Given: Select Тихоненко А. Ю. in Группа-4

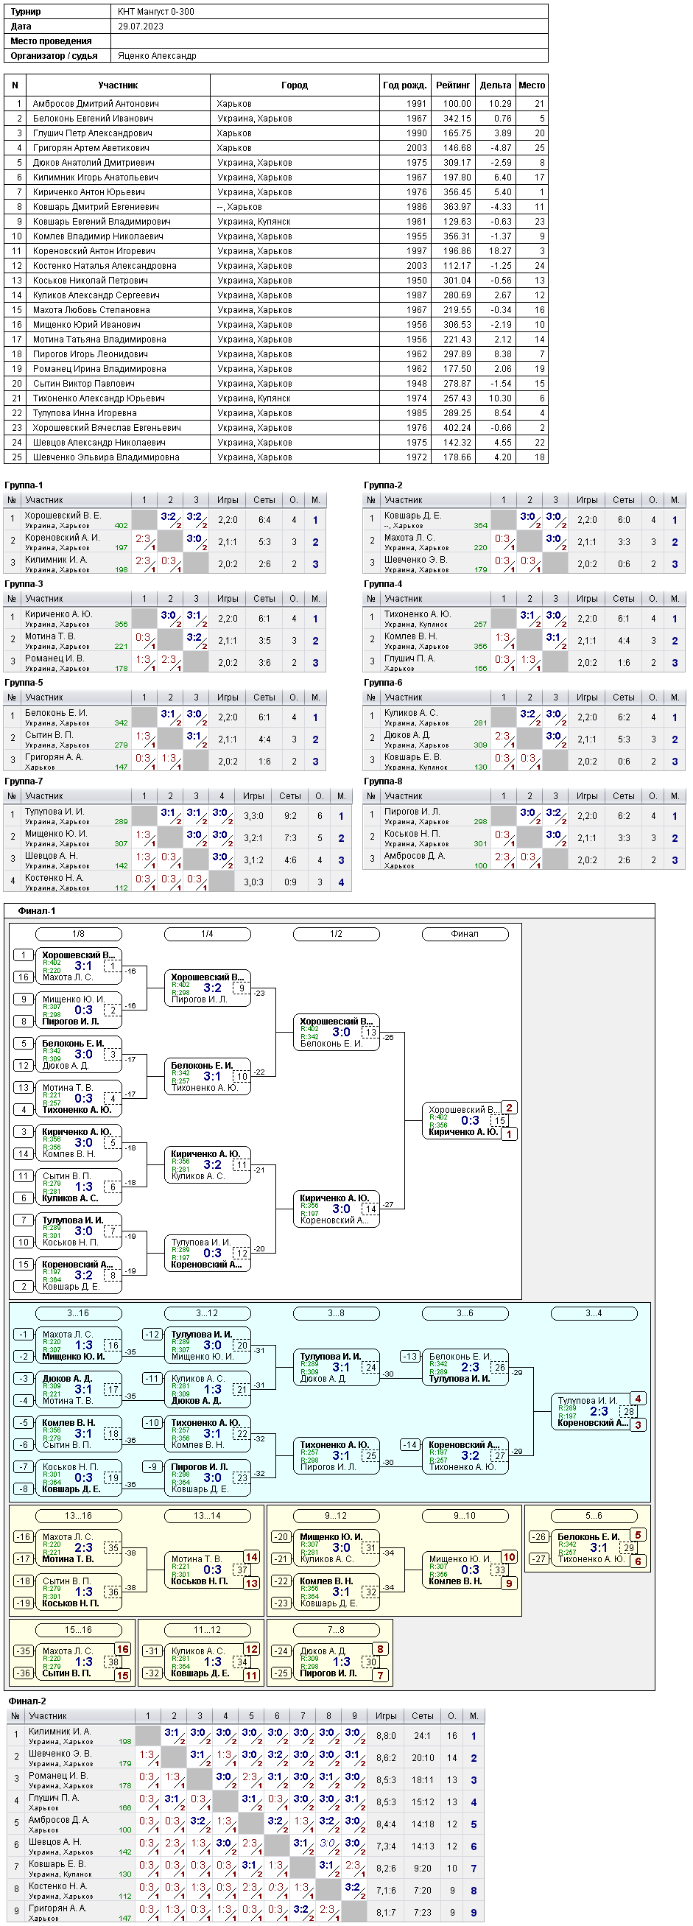Looking at the screenshot, I should click(x=417, y=614).
